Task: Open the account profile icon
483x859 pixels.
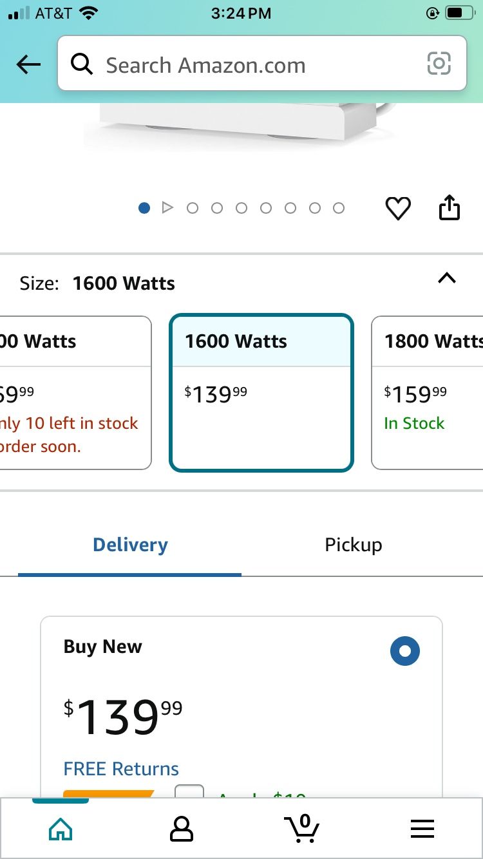Action: pyautogui.click(x=181, y=829)
